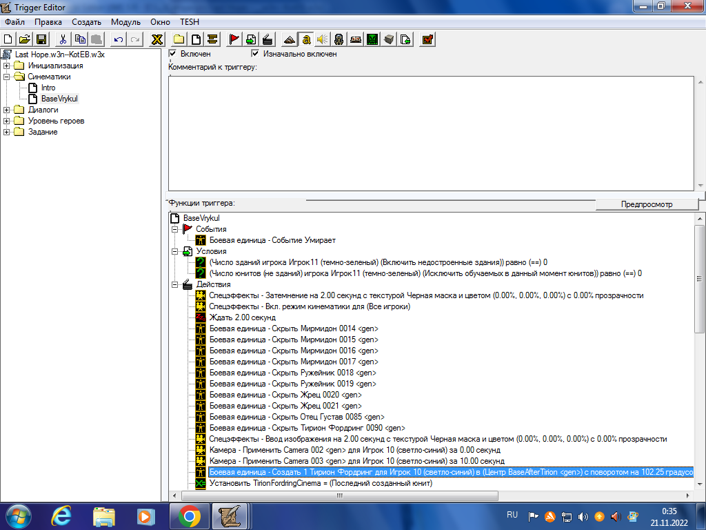Viewport: 706px width, 530px height.
Task: Add a new event with the red flag icon
Action: [234, 39]
